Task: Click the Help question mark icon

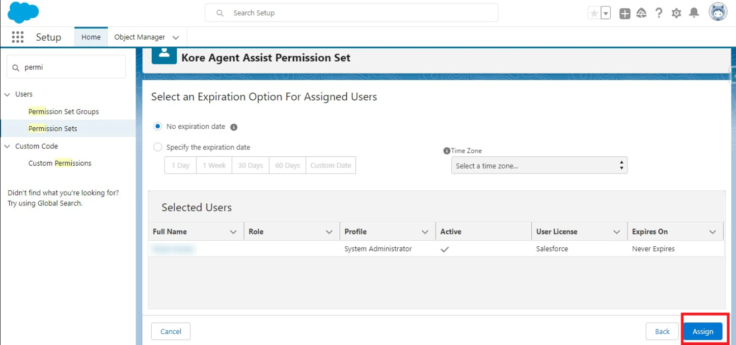Action: click(658, 13)
